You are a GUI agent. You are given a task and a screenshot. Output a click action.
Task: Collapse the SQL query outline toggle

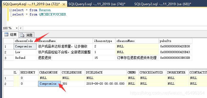(x=10, y=10)
